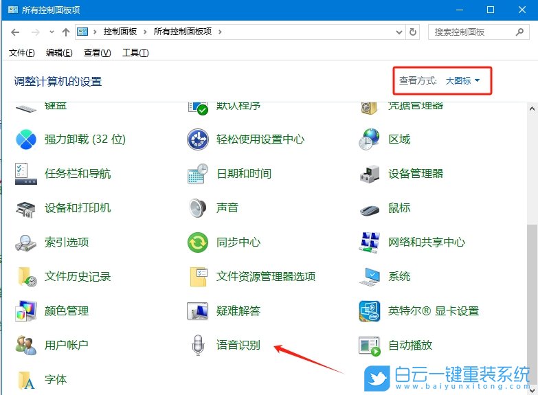538x395 pixels.
Task: Click the 疑难解答 text link
Action: (x=238, y=311)
